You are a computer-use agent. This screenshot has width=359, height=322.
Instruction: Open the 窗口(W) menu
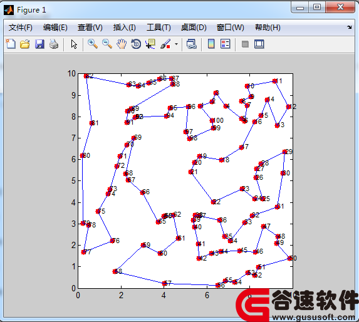click(x=231, y=28)
